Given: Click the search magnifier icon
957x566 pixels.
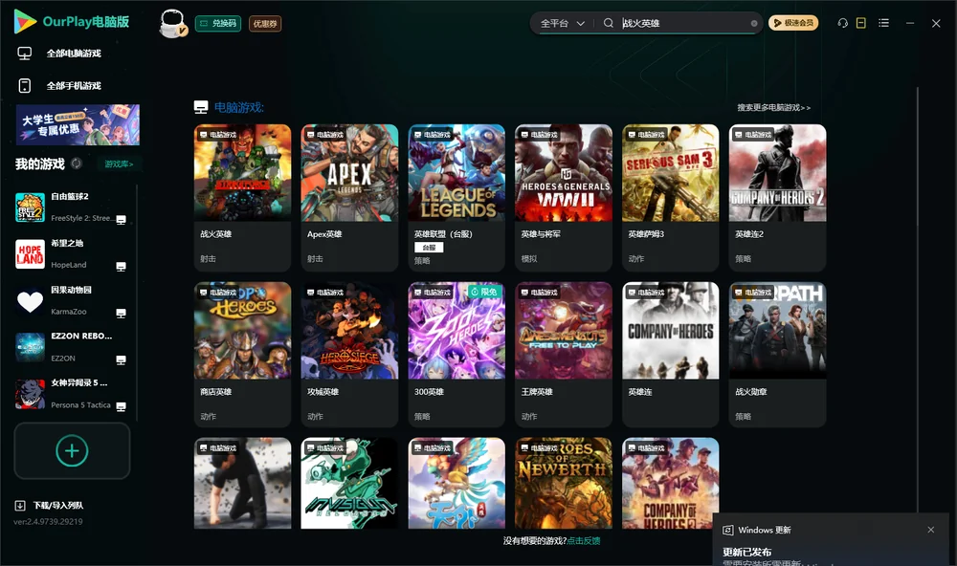Looking at the screenshot, I should (608, 23).
